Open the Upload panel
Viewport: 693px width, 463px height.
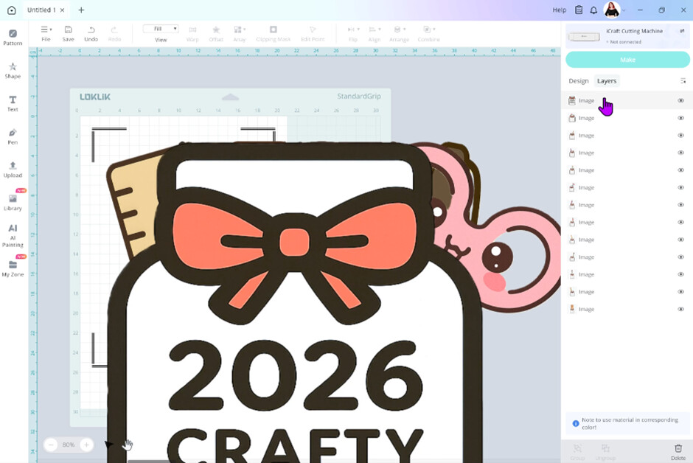pyautogui.click(x=13, y=169)
